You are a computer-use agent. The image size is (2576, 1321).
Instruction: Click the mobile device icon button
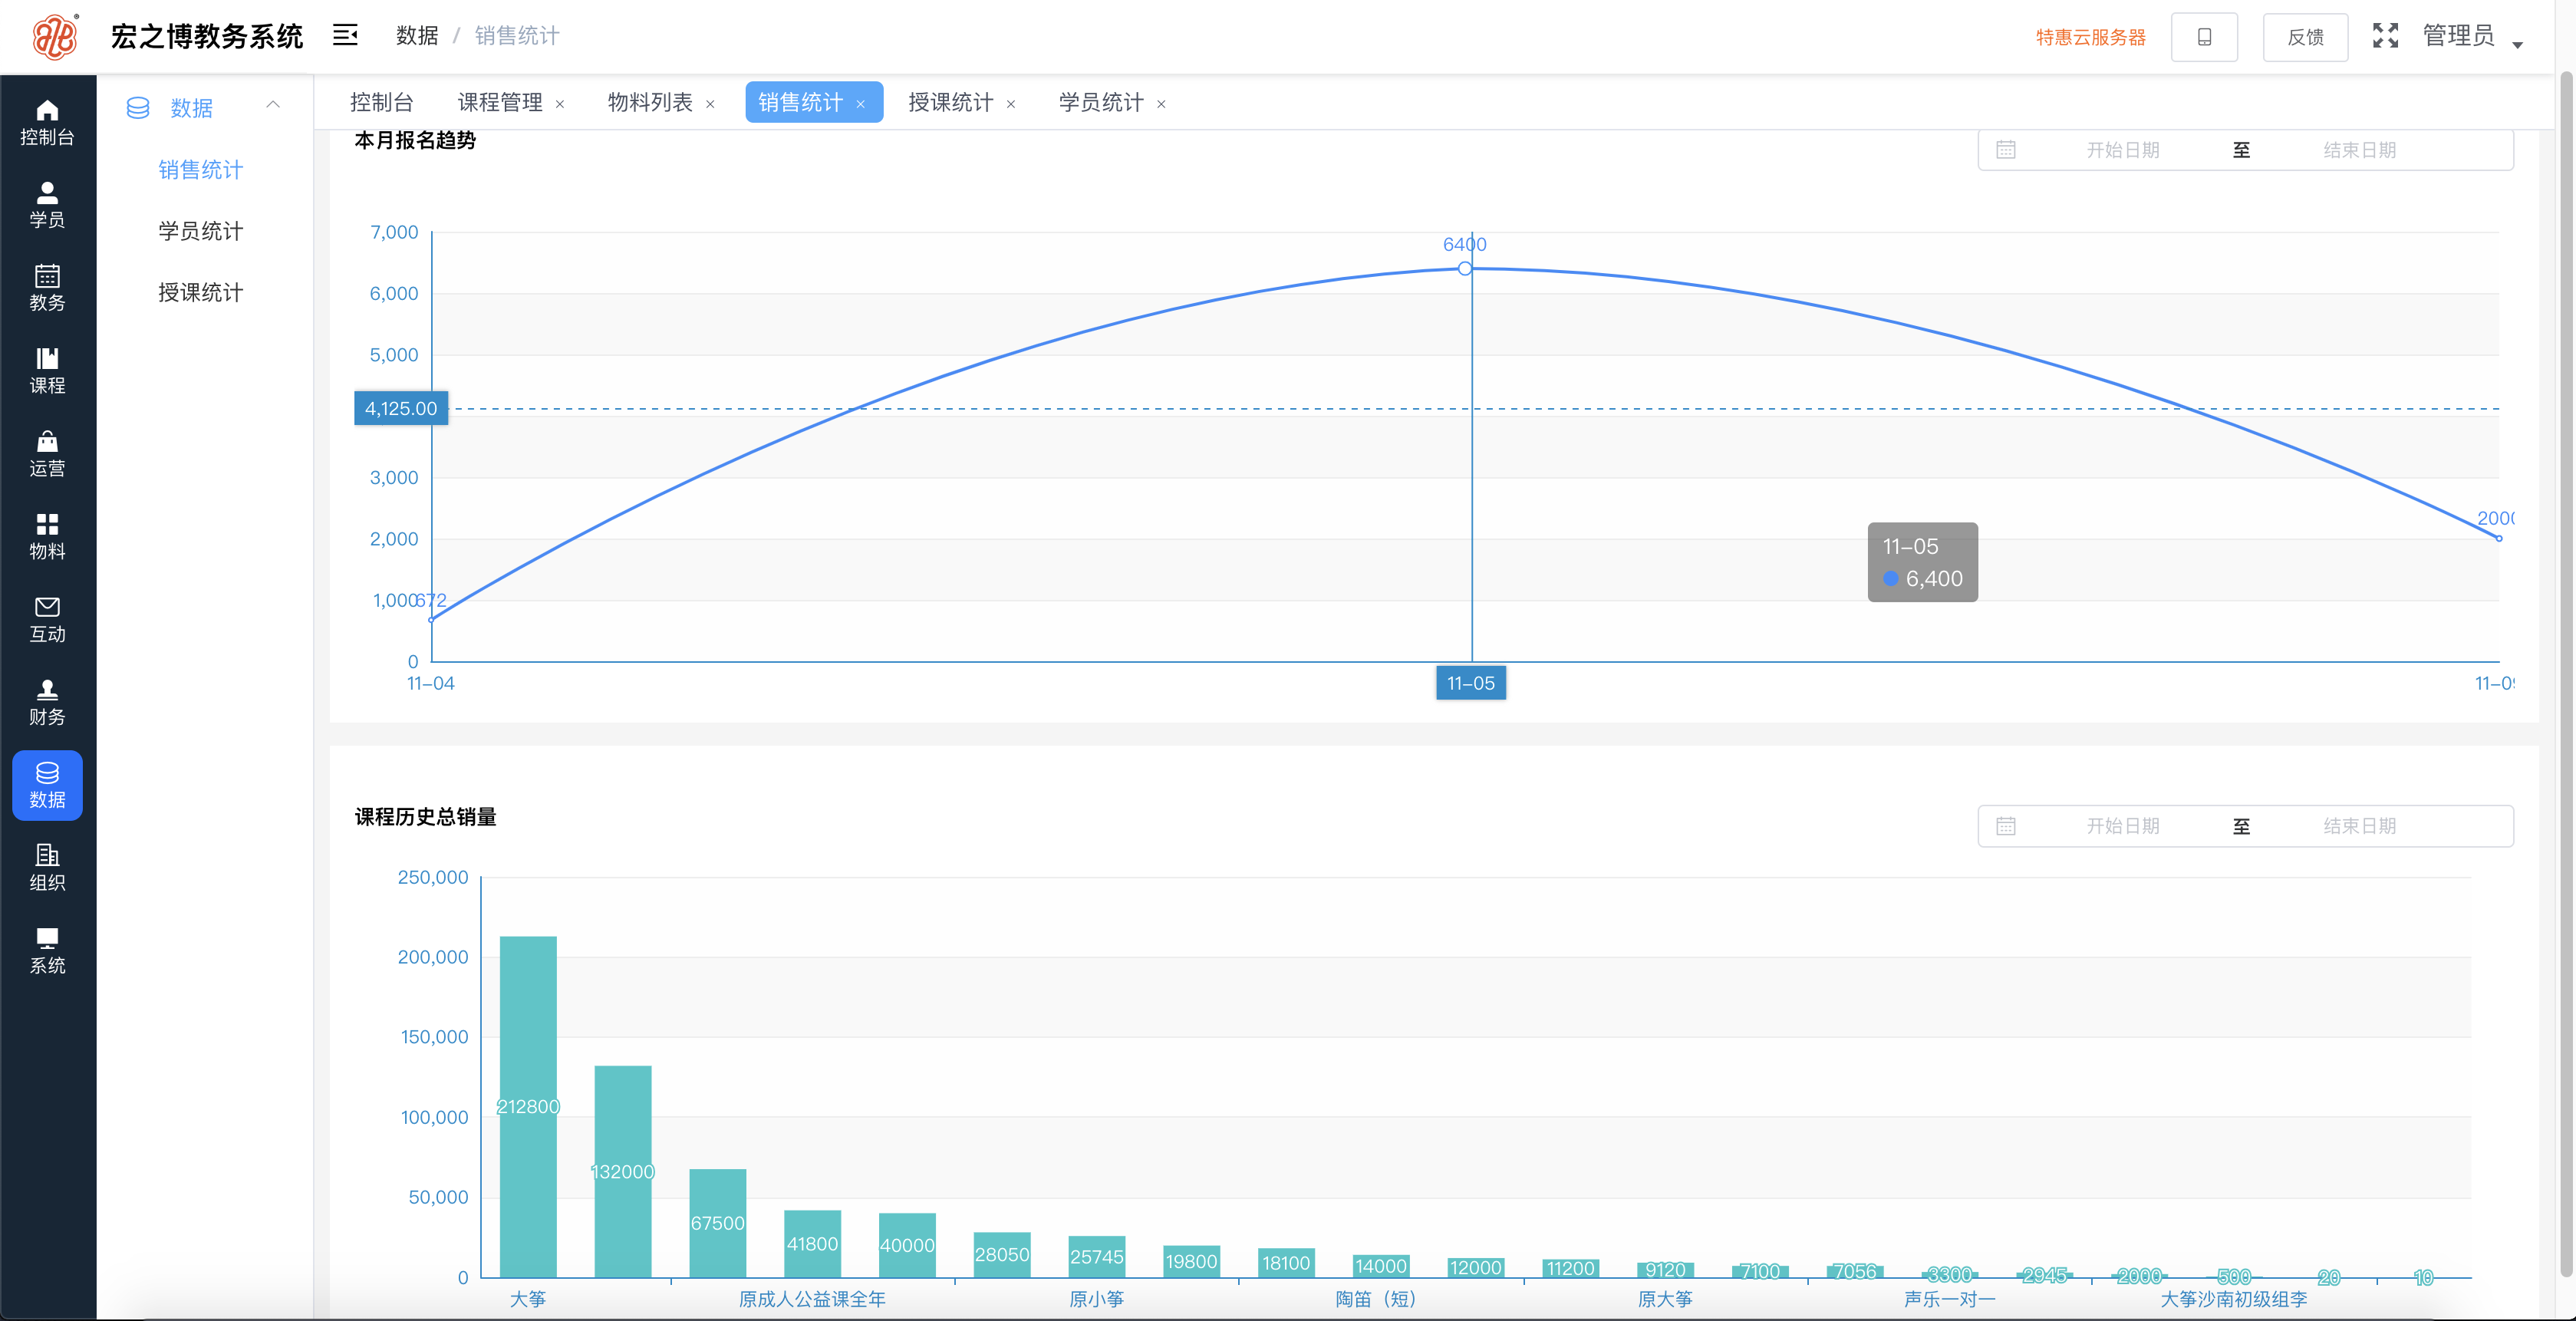click(x=2204, y=37)
